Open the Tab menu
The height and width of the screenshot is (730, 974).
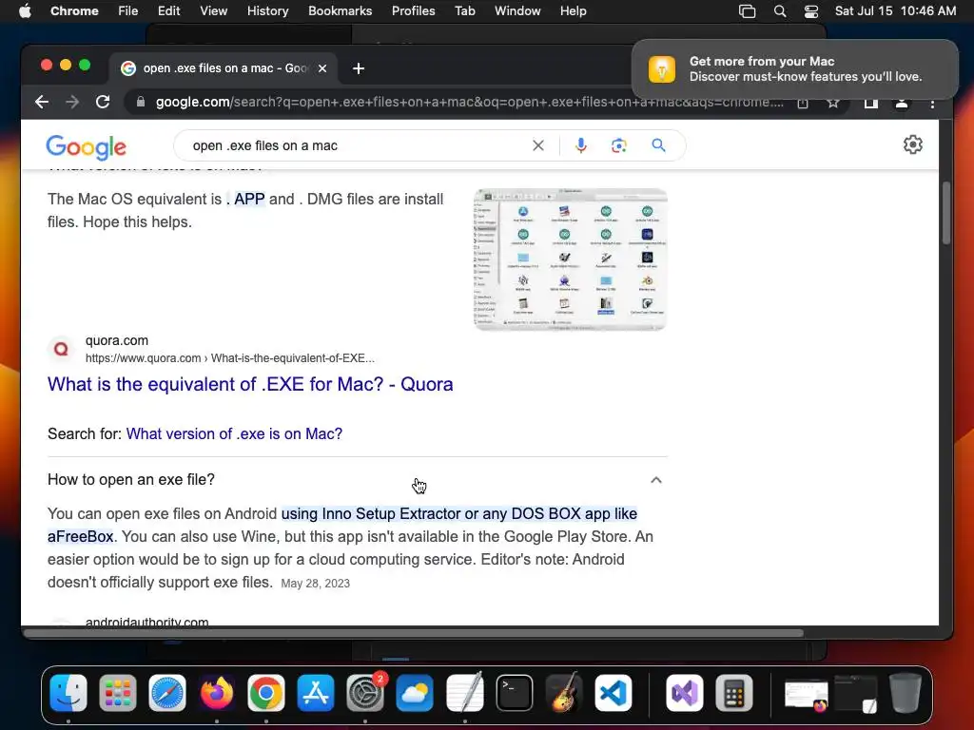click(x=464, y=11)
